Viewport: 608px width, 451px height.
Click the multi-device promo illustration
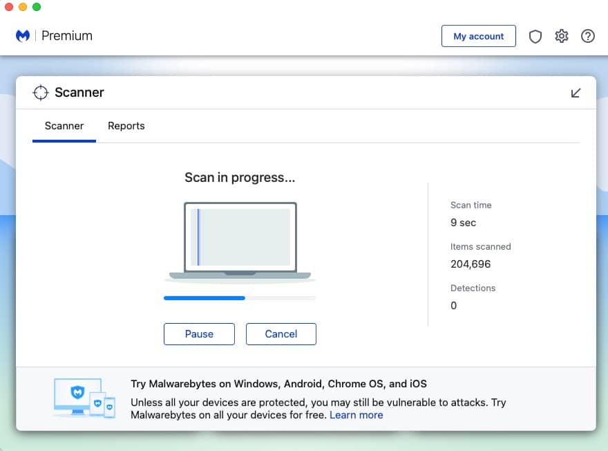point(84,398)
